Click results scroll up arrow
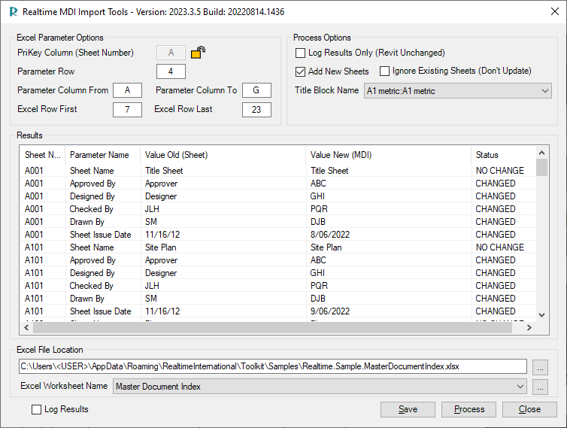Viewport: 567px width, 428px height. point(541,153)
